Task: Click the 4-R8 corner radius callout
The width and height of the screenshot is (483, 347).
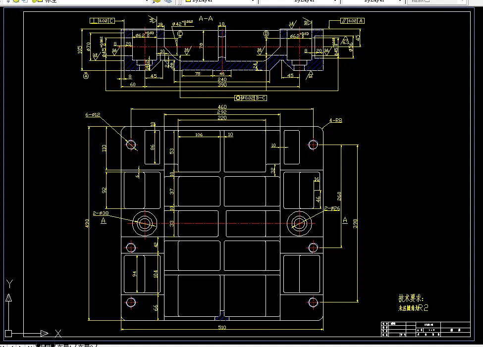Action: pyautogui.click(x=335, y=120)
